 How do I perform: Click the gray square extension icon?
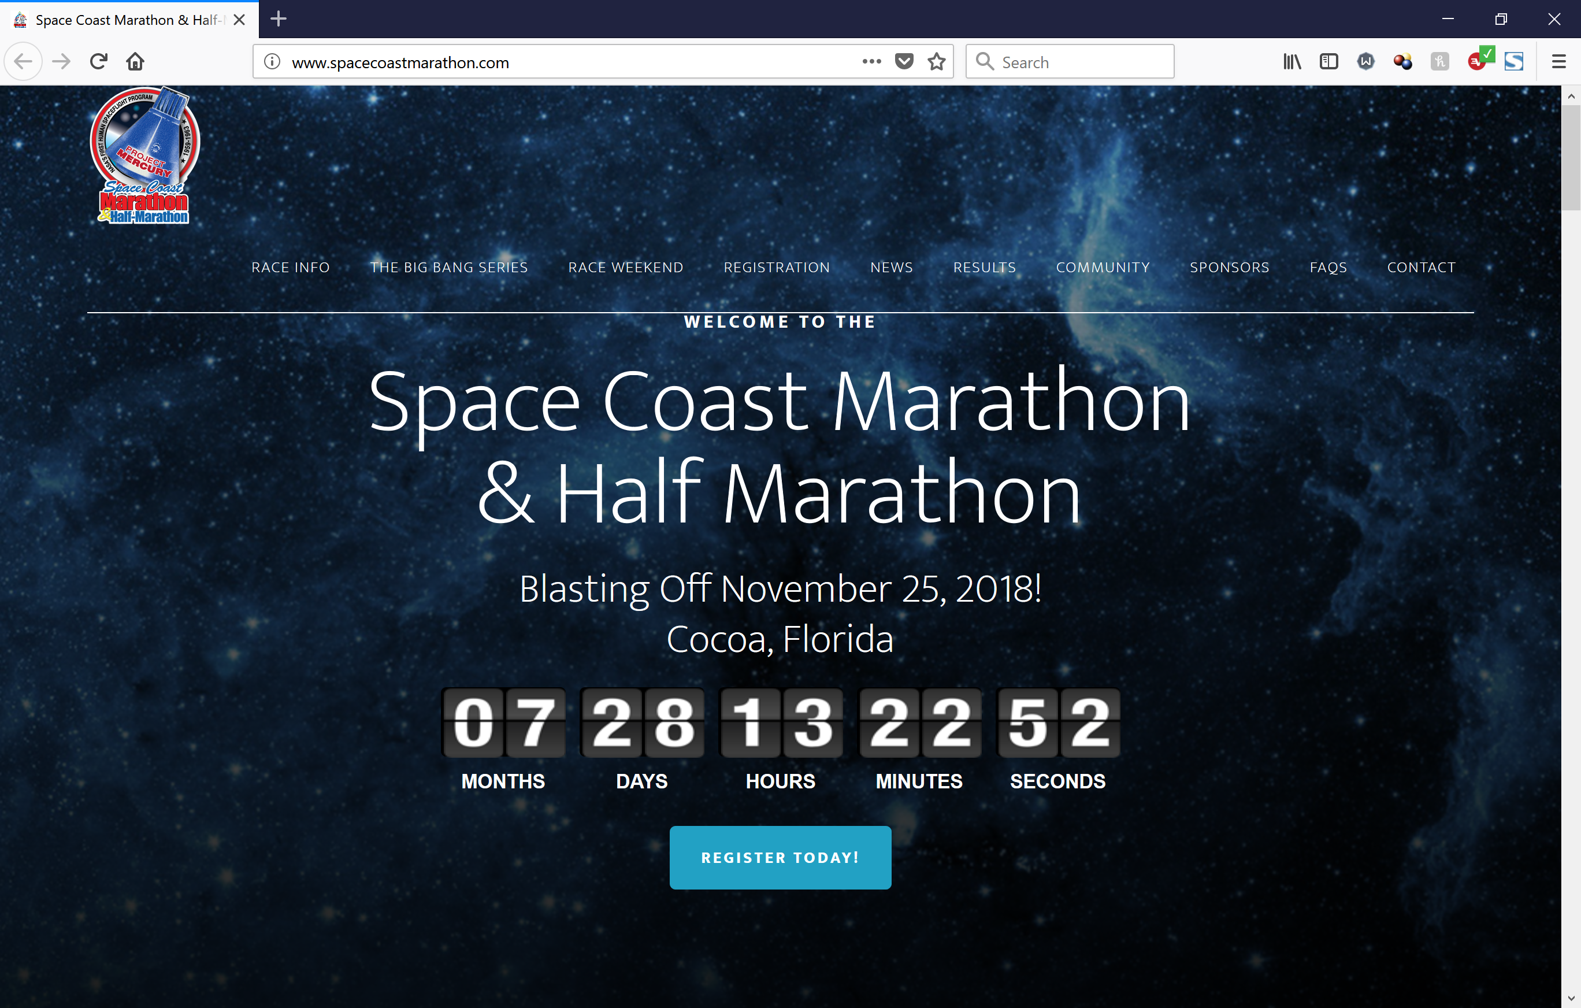click(1440, 62)
